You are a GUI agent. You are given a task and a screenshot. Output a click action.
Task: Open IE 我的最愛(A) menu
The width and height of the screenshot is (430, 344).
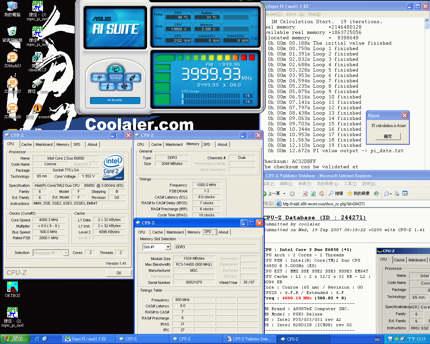point(327,184)
